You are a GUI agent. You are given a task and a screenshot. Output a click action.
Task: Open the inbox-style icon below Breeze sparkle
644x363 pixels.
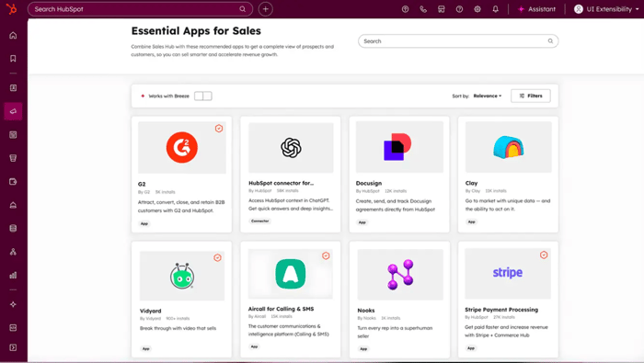click(13, 328)
